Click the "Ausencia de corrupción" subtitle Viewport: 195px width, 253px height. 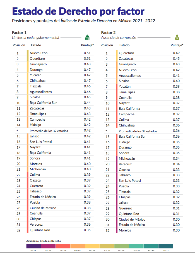point(119,37)
